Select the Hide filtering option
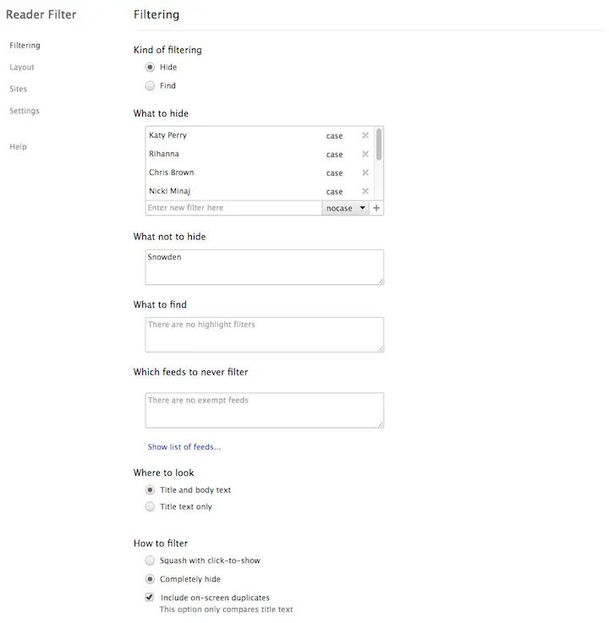The height and width of the screenshot is (623, 609). [150, 67]
